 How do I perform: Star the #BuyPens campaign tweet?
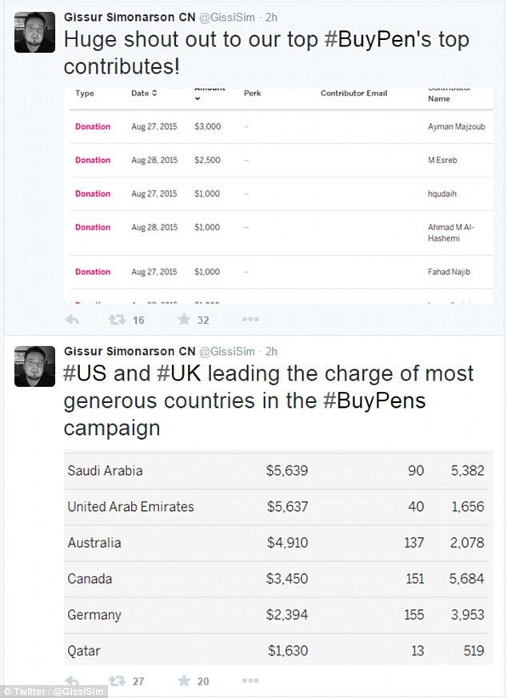(x=184, y=680)
